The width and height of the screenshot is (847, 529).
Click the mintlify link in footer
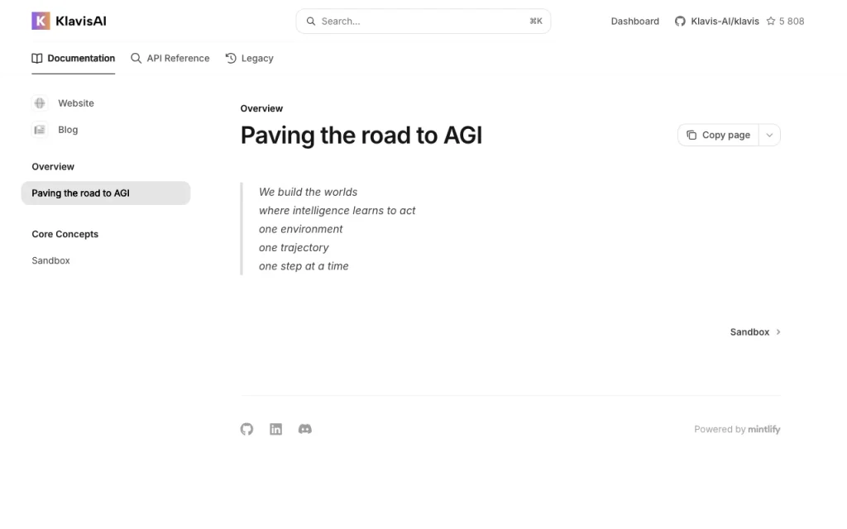tap(763, 429)
